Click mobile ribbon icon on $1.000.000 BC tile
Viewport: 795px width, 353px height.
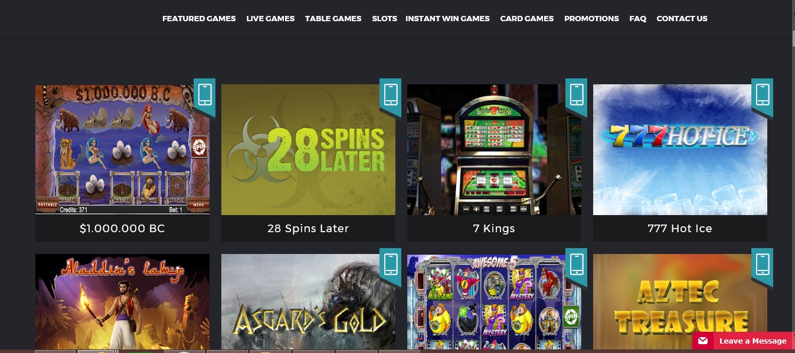pos(204,95)
